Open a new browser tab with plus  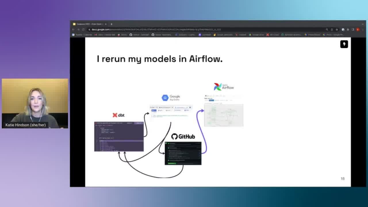(112, 24)
